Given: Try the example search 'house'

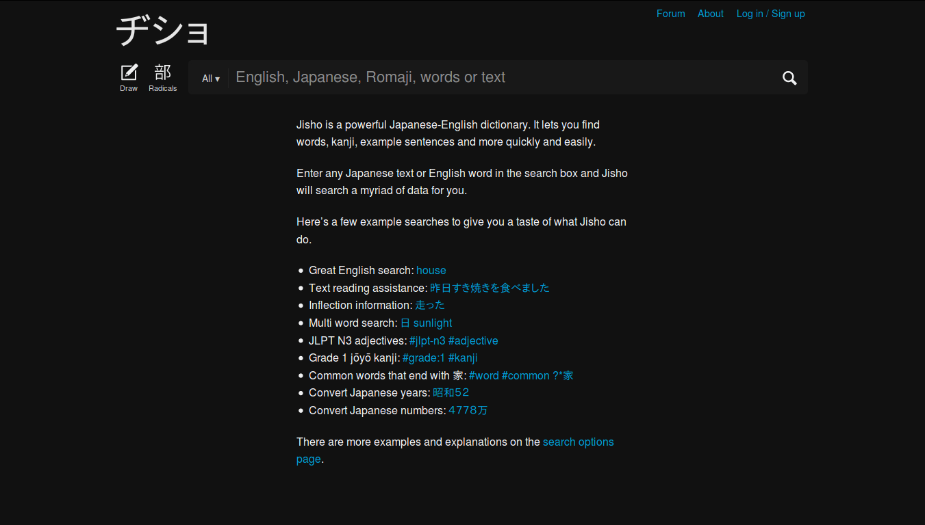Looking at the screenshot, I should [431, 270].
